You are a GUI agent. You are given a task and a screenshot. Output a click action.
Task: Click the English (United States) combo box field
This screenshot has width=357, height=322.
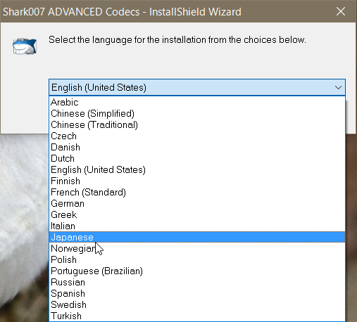(x=197, y=87)
